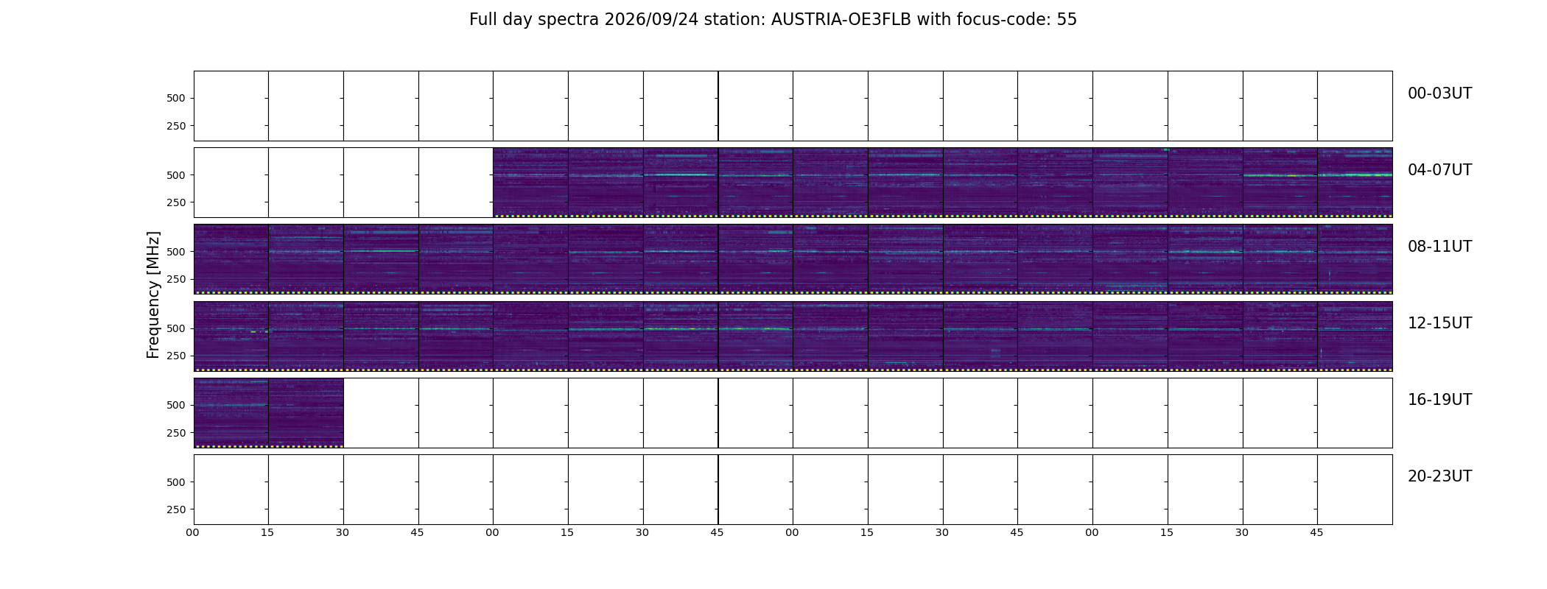The width and height of the screenshot is (1547, 589).
Task: Click the 250 tick label of bottom row
Action: [x=176, y=509]
